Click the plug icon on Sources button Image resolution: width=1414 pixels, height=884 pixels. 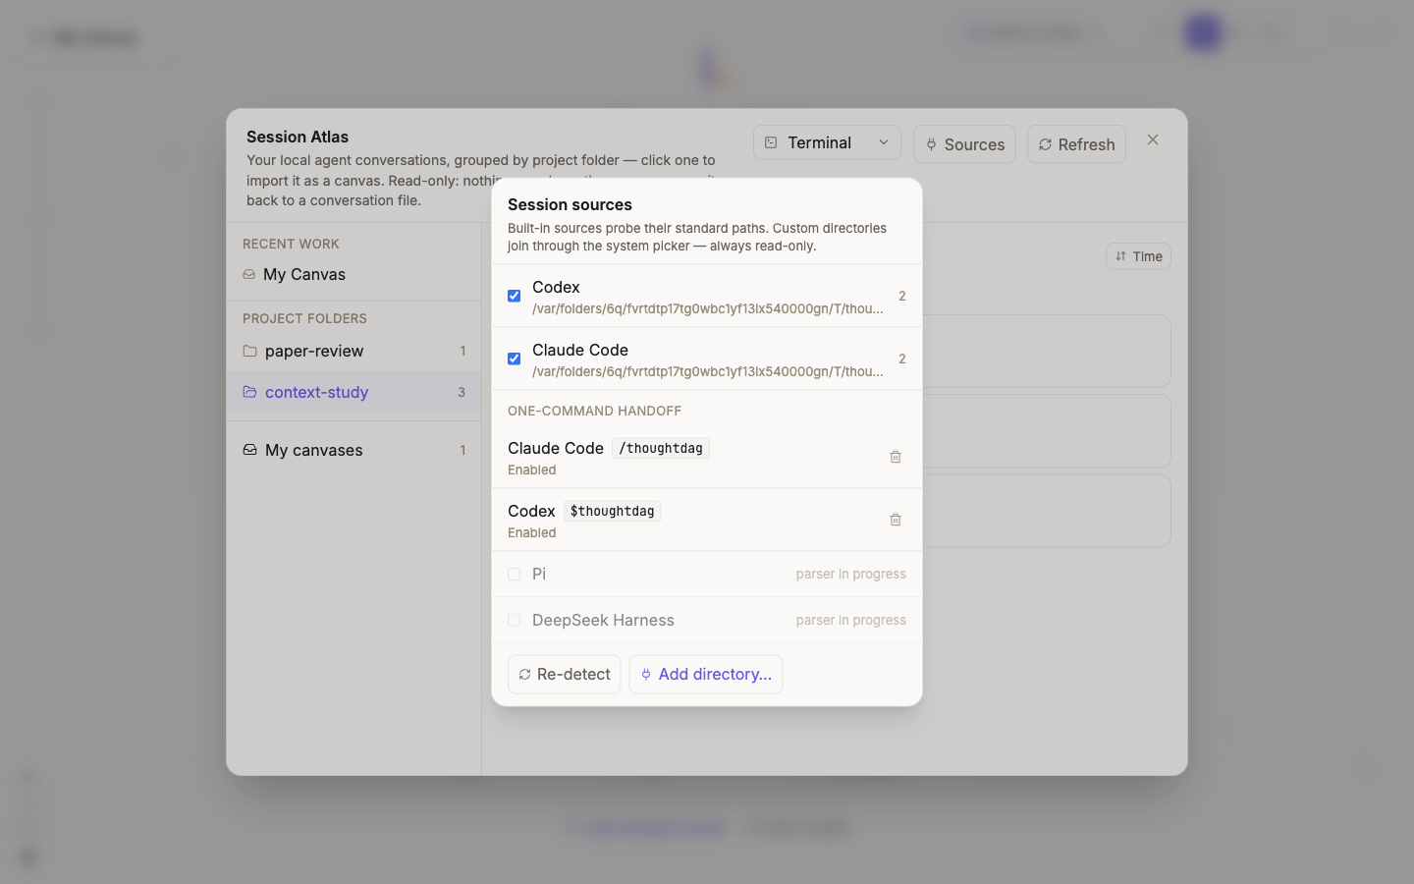click(931, 144)
